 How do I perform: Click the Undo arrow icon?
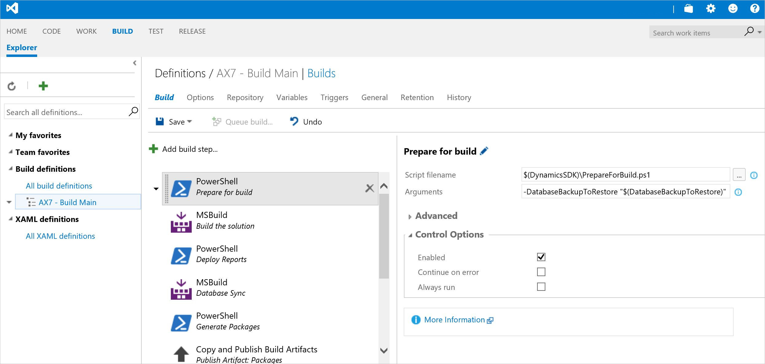tap(294, 122)
